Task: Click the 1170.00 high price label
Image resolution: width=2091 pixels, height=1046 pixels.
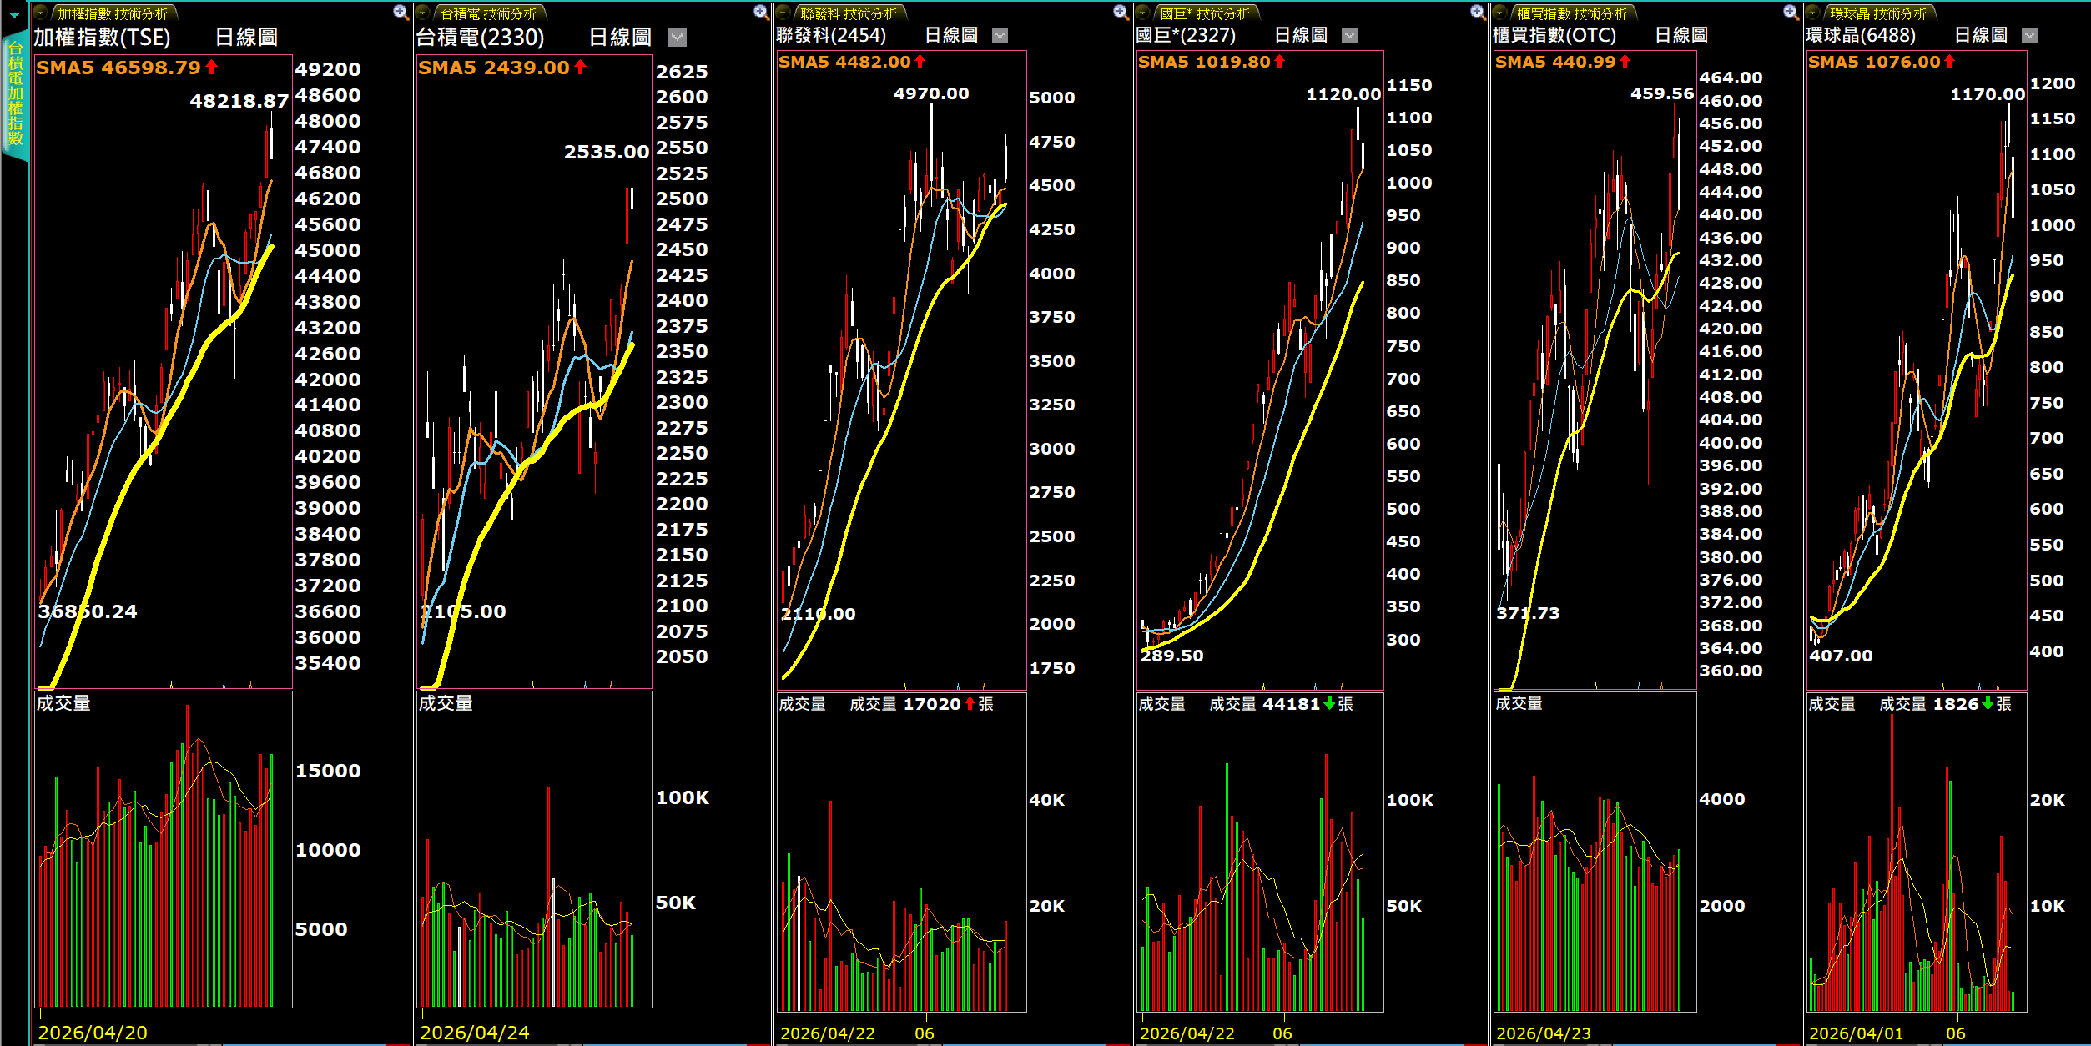Action: click(1988, 94)
